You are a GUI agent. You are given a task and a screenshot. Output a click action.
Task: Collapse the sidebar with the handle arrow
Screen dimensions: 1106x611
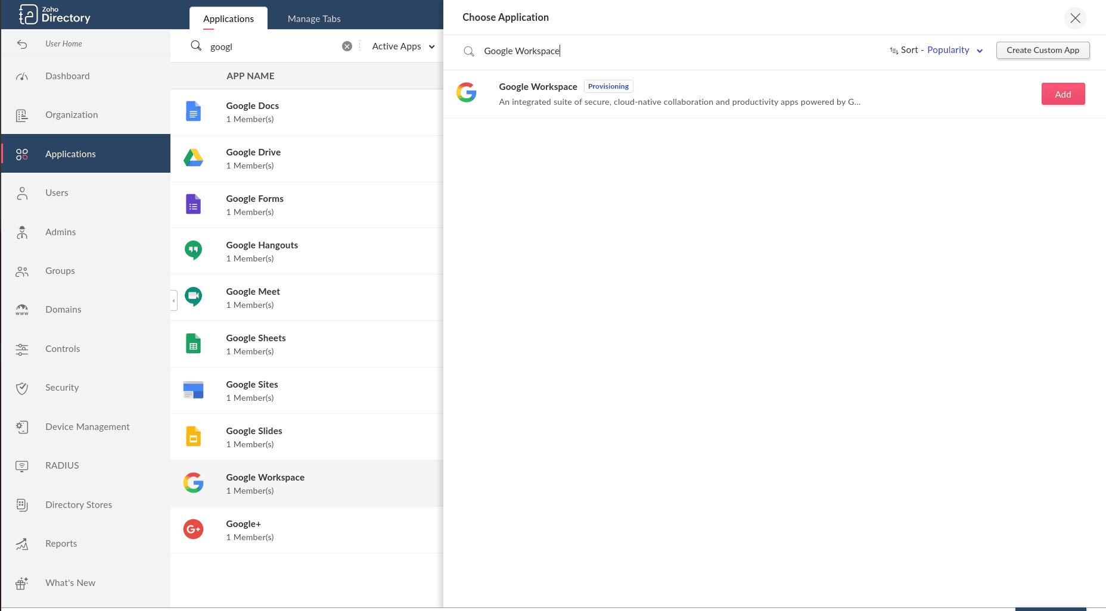(x=173, y=301)
